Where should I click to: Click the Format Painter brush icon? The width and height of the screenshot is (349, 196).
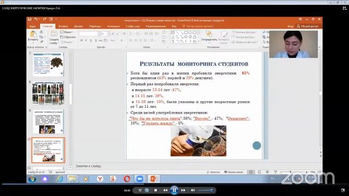click(41, 41)
